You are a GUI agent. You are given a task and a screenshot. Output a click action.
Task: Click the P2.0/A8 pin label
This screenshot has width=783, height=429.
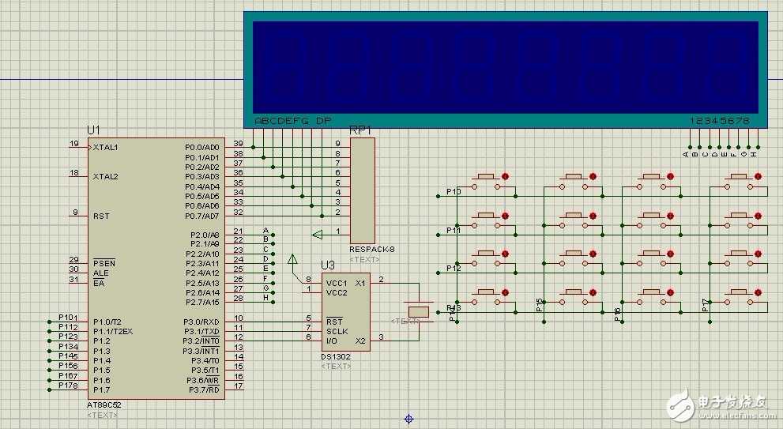[205, 235]
